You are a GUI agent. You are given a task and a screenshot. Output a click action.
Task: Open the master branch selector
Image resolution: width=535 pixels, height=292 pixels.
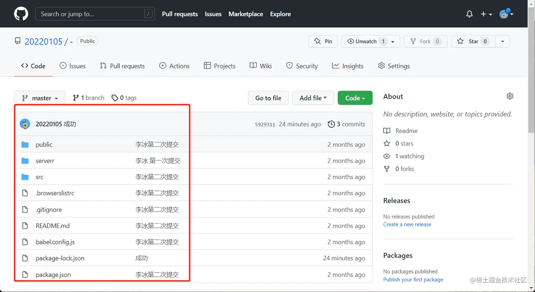click(40, 98)
